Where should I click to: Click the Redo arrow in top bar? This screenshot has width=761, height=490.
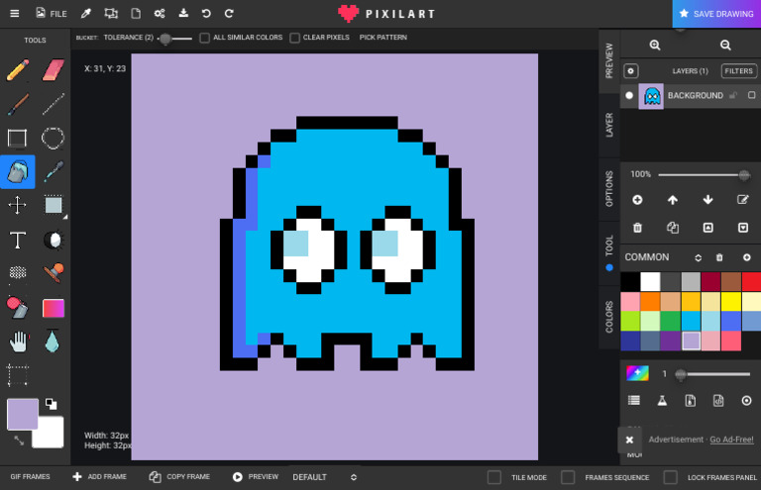229,14
